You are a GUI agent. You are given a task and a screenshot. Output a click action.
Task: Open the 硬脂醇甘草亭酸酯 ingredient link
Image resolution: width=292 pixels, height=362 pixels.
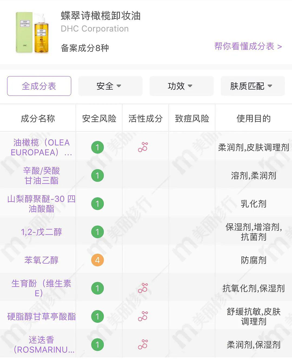click(41, 316)
